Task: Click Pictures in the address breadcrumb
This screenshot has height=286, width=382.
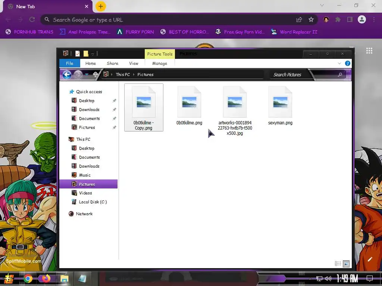Action: pyautogui.click(x=145, y=74)
